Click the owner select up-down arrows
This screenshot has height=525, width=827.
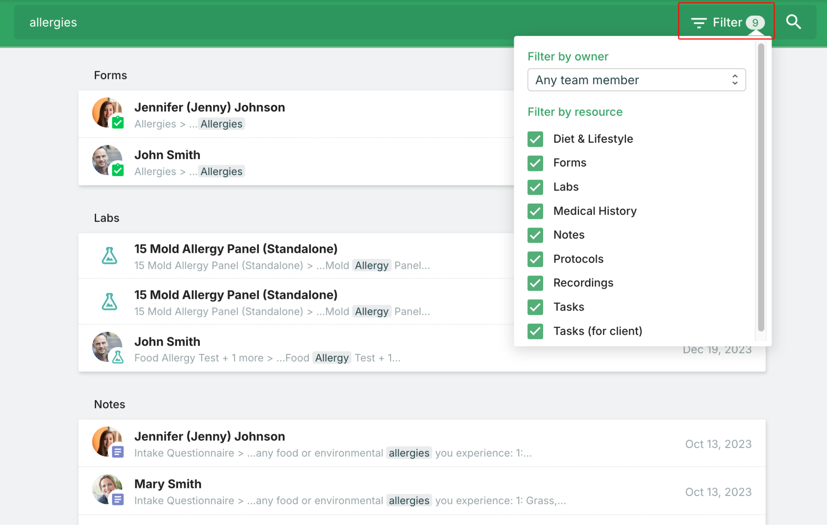(x=735, y=80)
